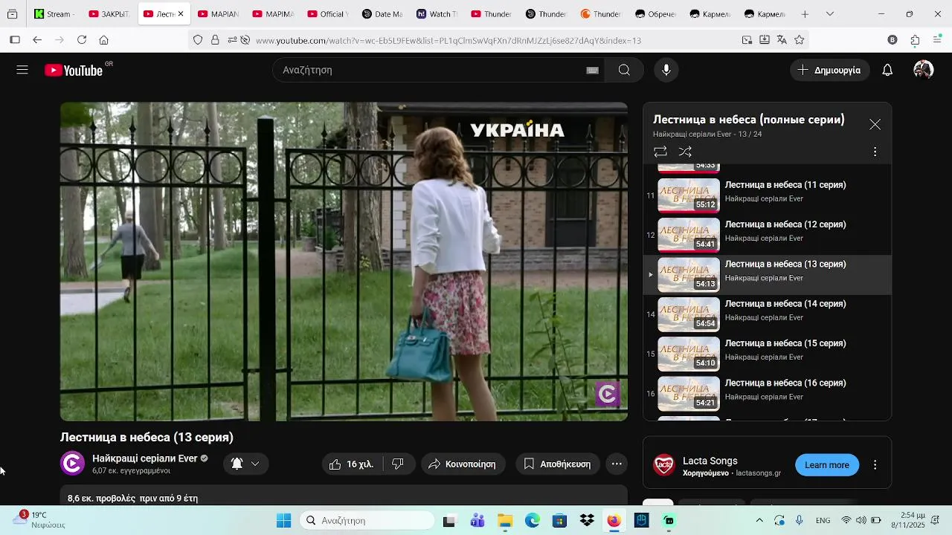Open YouTube guide hamburger menu
This screenshot has width=952, height=535.
pos(22,70)
